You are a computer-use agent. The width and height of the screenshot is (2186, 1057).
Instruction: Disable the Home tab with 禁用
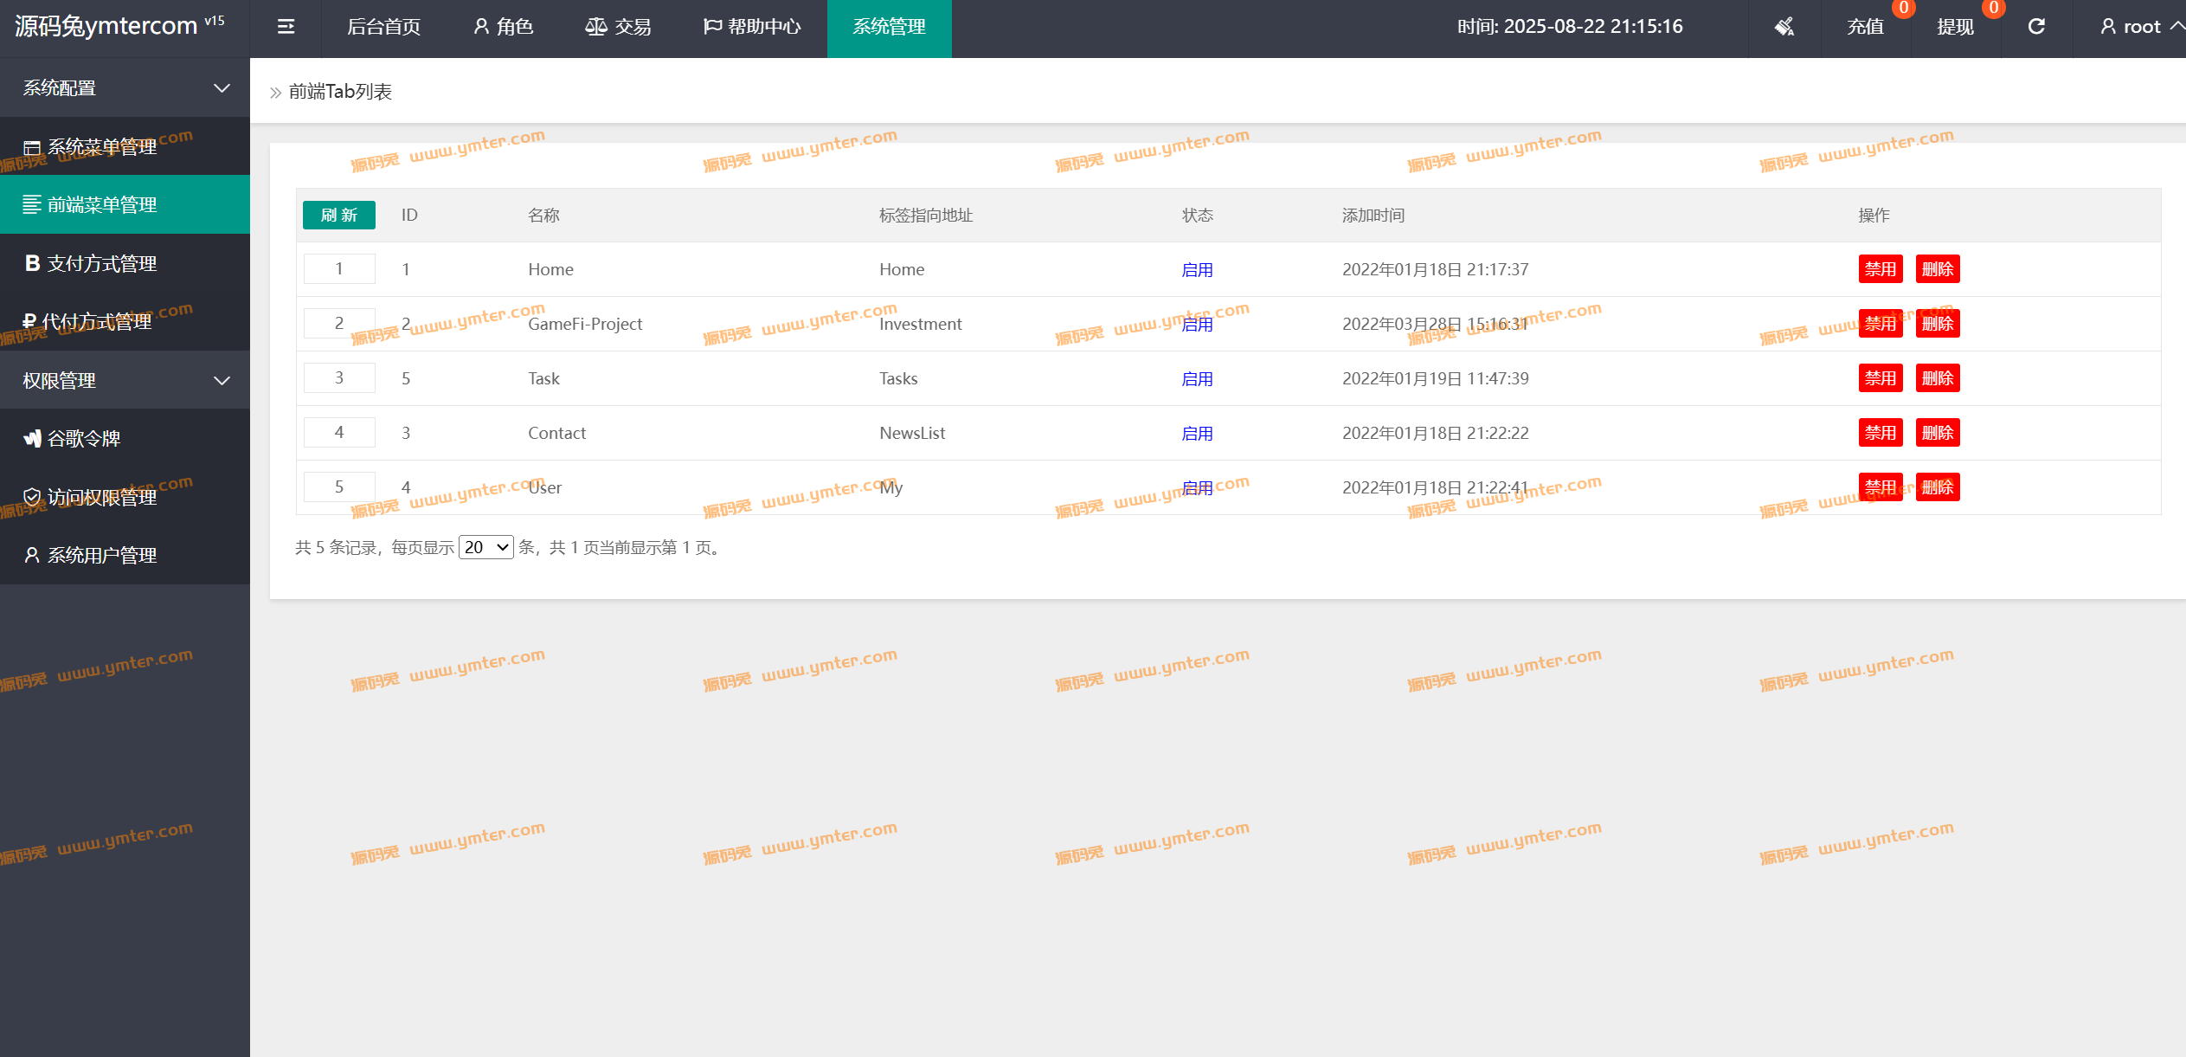tap(1881, 269)
